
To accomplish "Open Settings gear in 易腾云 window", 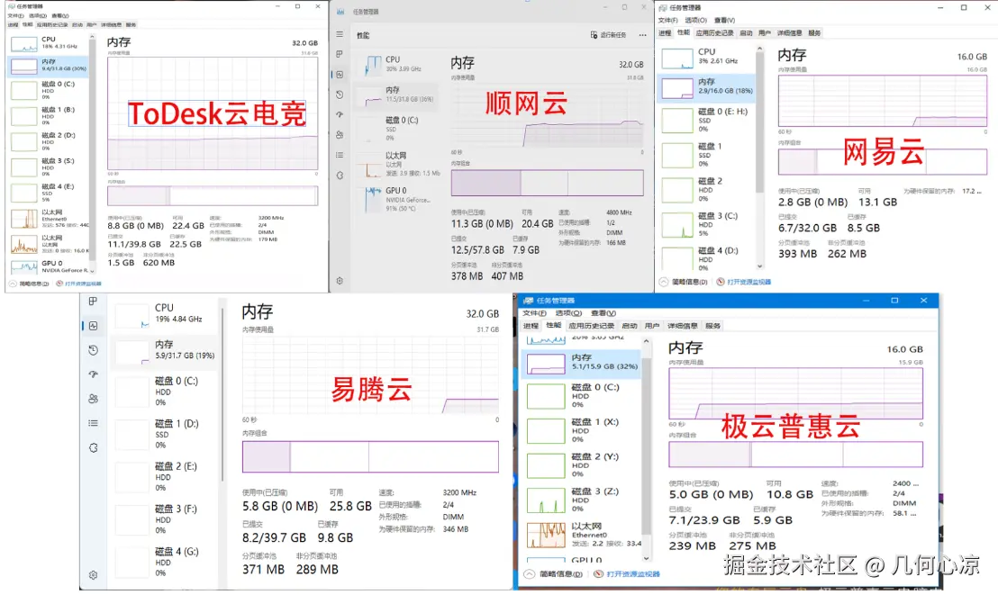I will tap(93, 575).
